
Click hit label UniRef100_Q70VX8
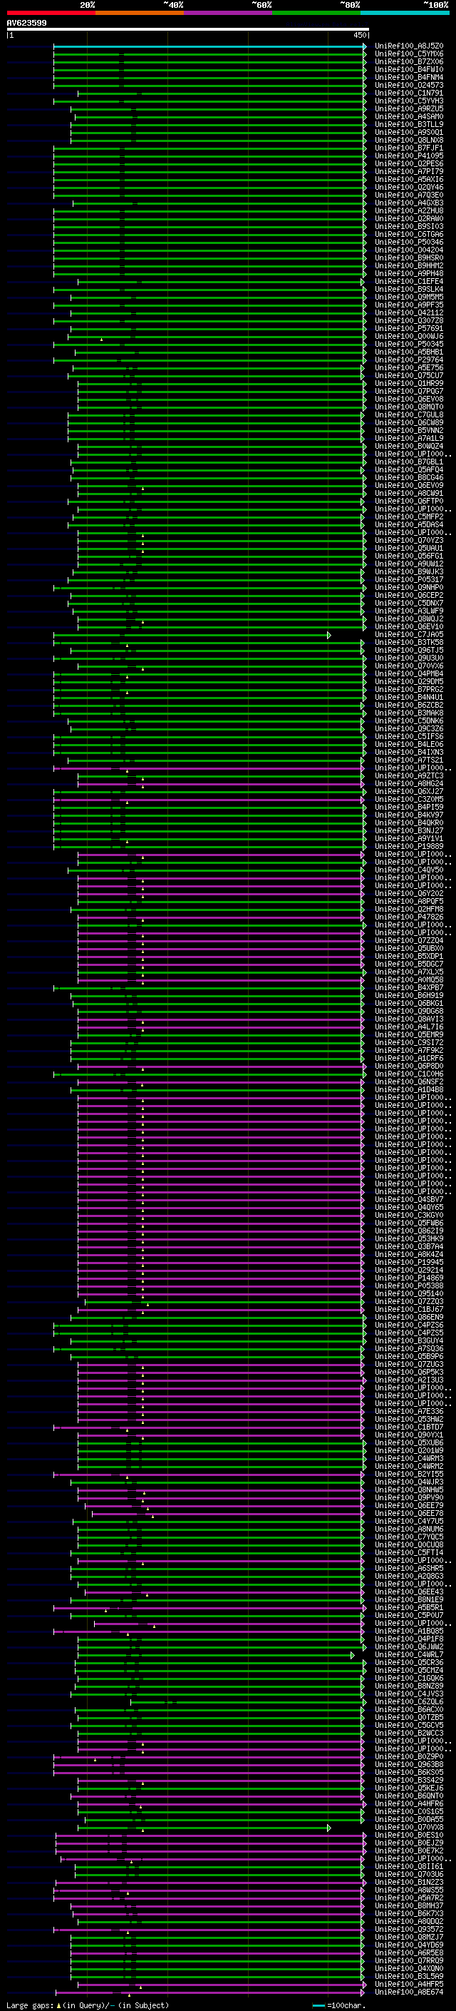[409, 1828]
